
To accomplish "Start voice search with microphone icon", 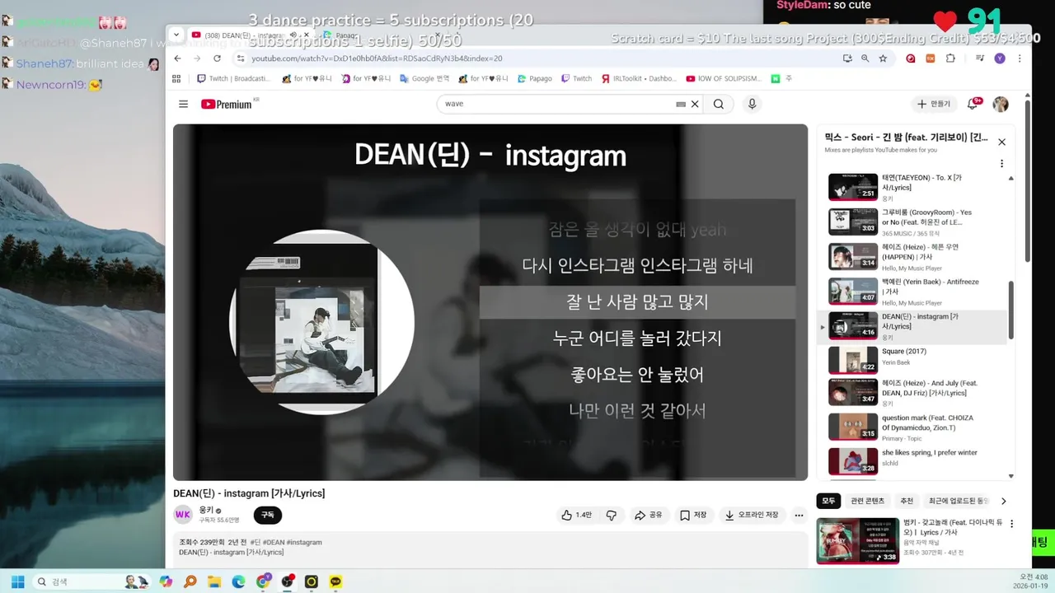I will pos(752,104).
